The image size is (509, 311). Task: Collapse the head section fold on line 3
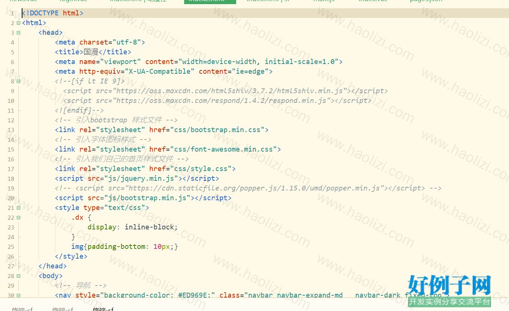(x=18, y=33)
